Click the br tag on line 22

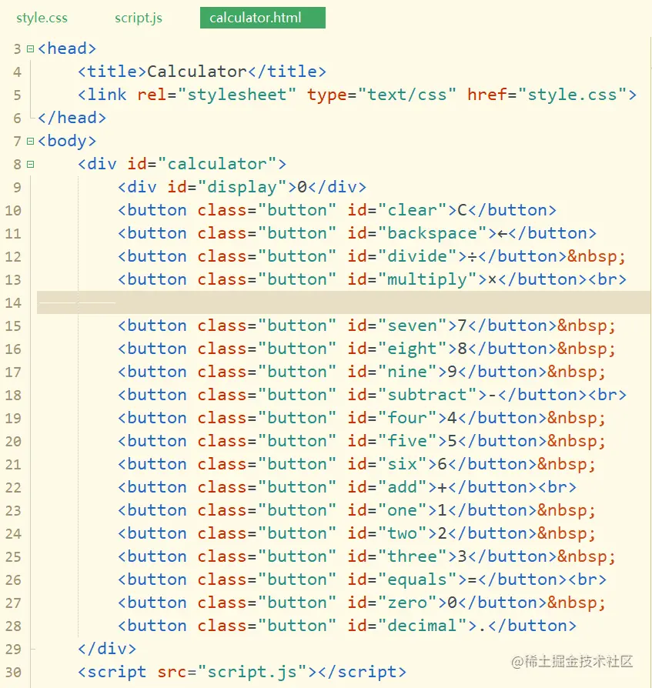tap(557, 487)
